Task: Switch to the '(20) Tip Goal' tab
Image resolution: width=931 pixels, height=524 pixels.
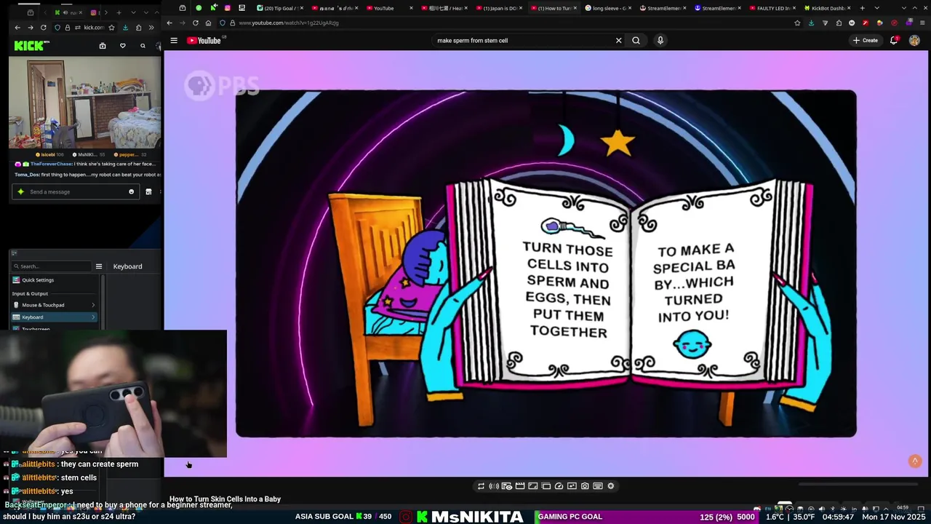Action: (280, 8)
